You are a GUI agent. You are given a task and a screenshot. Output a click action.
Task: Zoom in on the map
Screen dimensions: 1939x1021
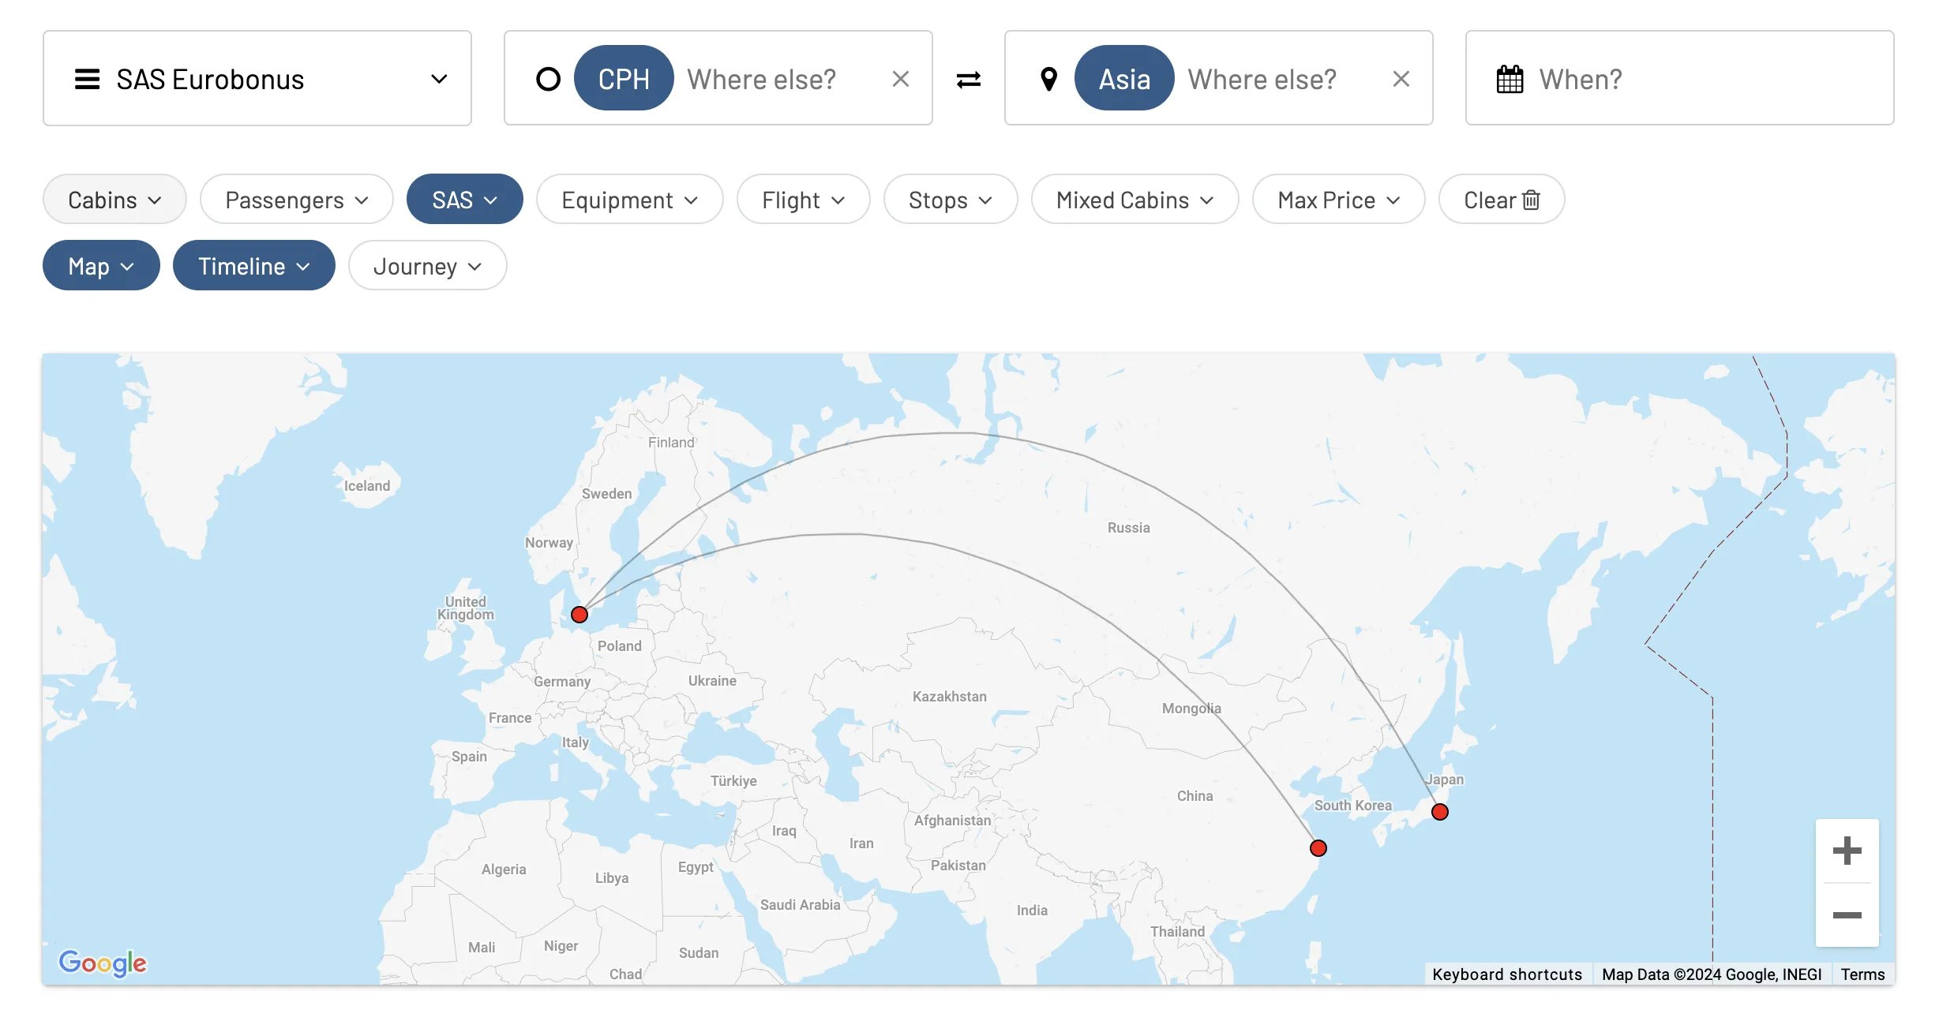(1847, 851)
